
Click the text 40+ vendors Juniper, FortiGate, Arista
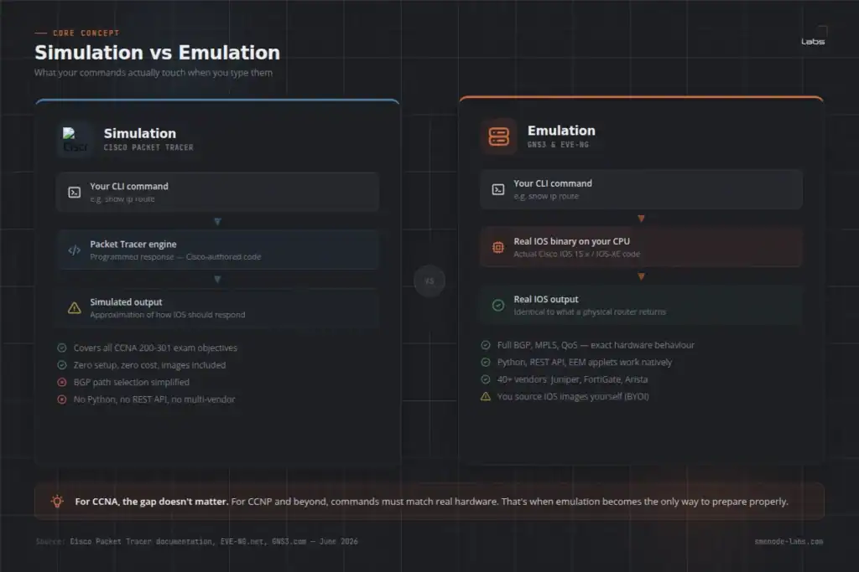[x=572, y=379]
